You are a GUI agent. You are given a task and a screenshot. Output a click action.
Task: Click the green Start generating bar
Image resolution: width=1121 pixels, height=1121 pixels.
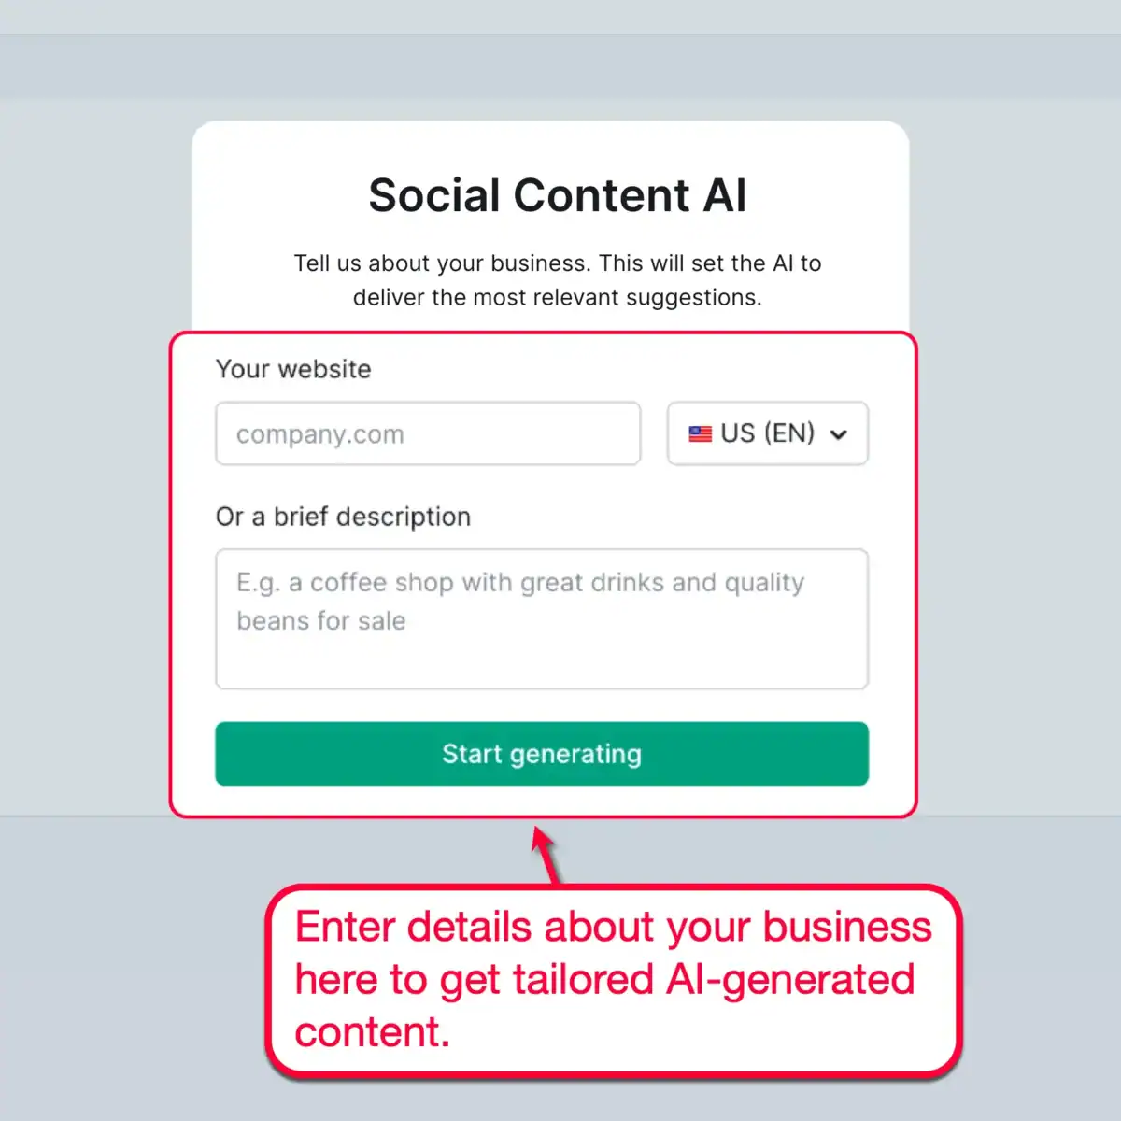[541, 754]
